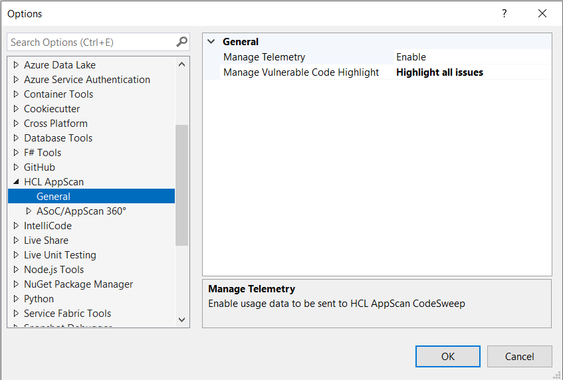Viewport: 563px width, 380px height.
Task: Click the Manage Telemetry description heading
Action: click(x=252, y=289)
